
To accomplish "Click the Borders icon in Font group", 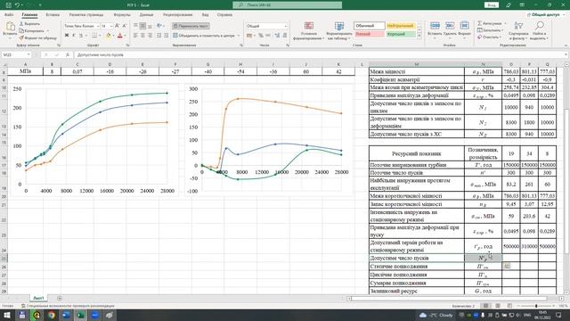I will click(x=94, y=36).
